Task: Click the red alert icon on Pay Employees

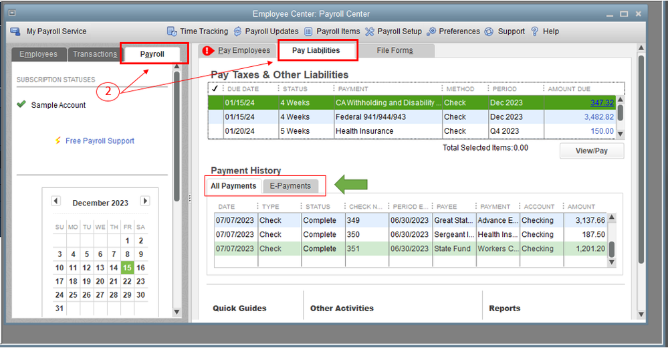Action: [208, 51]
